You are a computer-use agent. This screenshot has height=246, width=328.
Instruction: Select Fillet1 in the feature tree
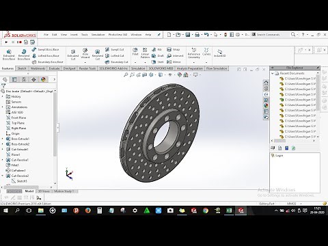point(12,165)
